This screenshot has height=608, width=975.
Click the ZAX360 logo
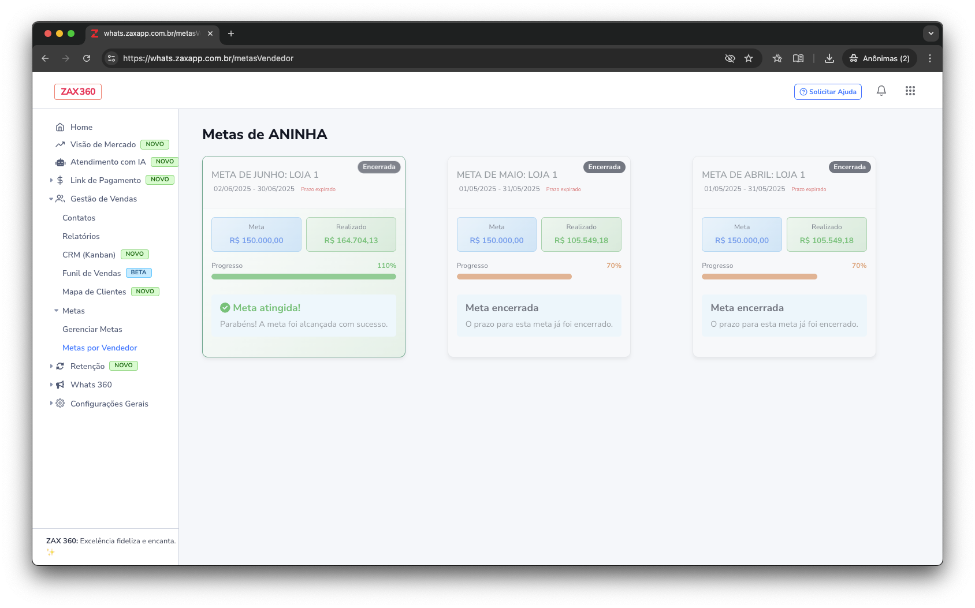pos(78,92)
